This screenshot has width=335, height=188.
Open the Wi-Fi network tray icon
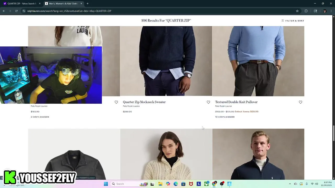click(x=312, y=184)
